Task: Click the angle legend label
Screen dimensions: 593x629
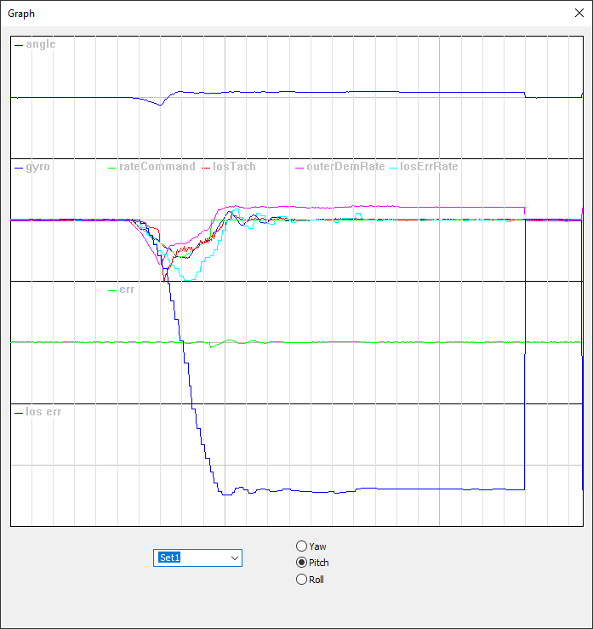Action: coord(40,44)
